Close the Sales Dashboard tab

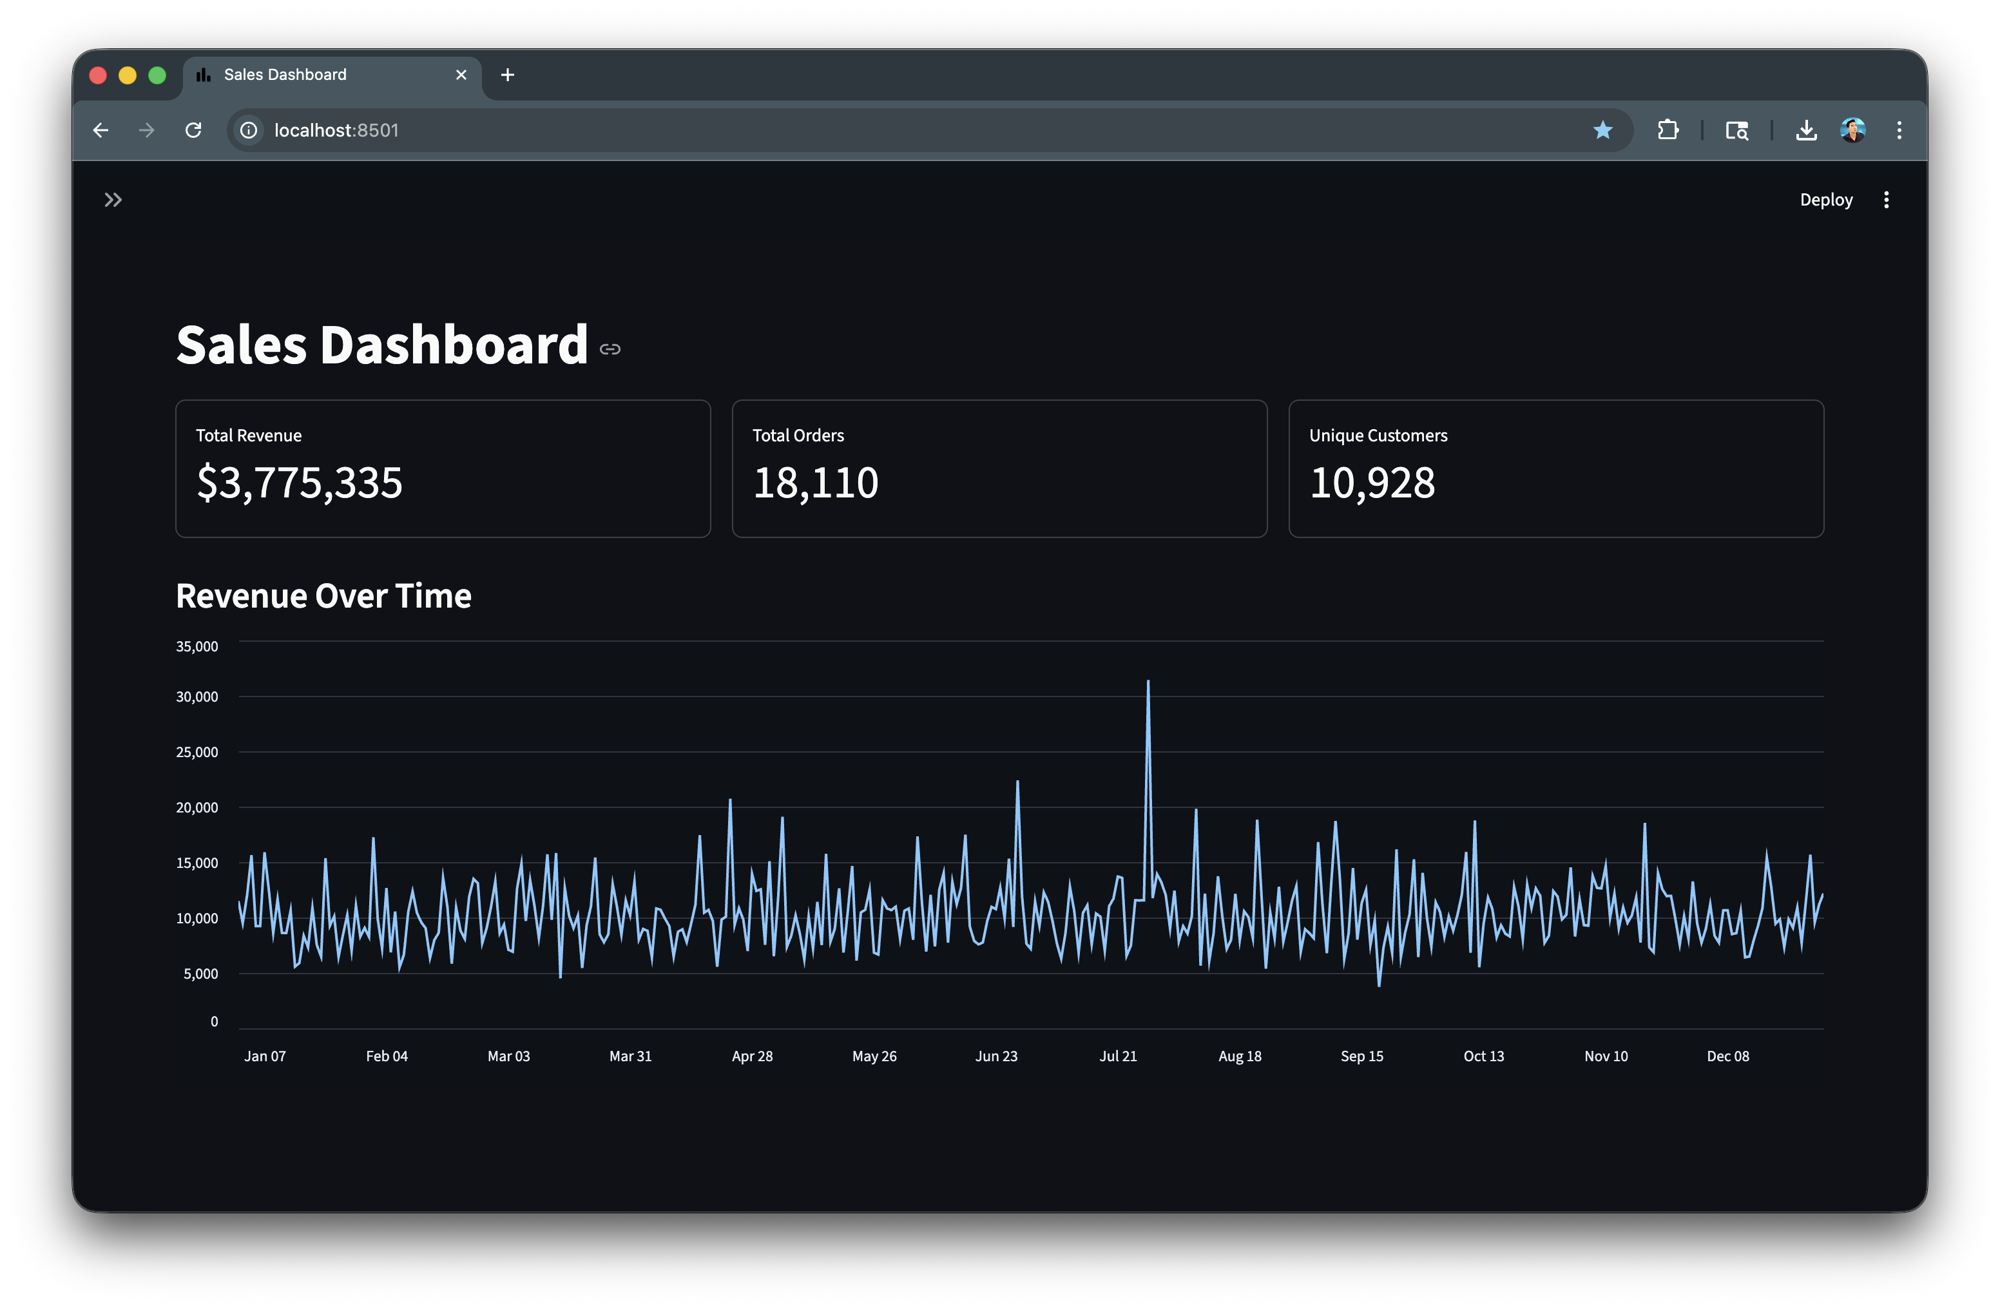point(461,75)
